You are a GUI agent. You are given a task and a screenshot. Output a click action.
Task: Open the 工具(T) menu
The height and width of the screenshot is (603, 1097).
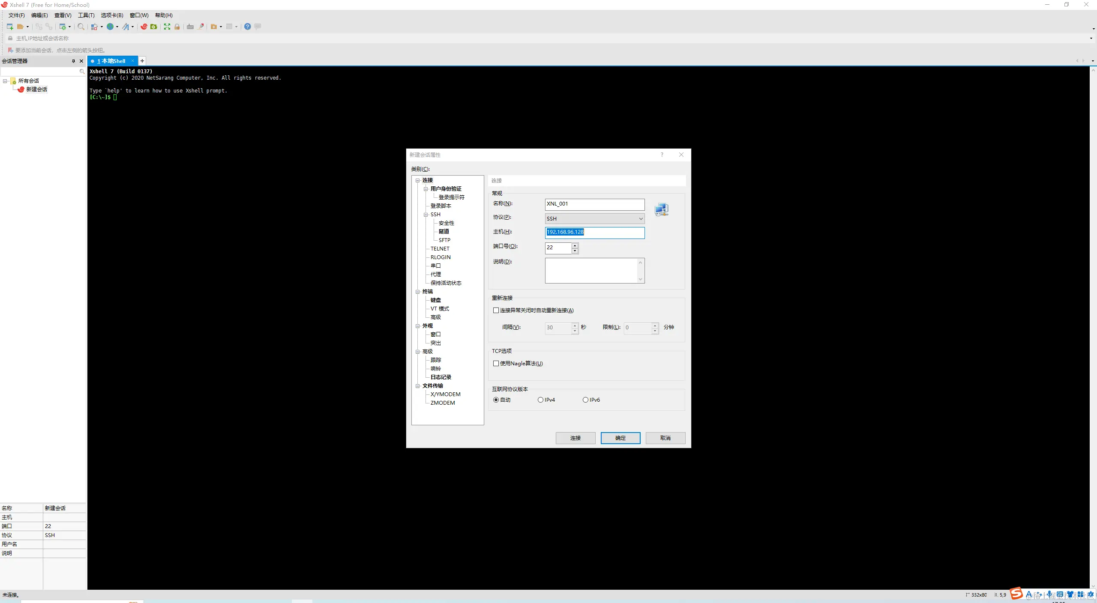pos(86,15)
